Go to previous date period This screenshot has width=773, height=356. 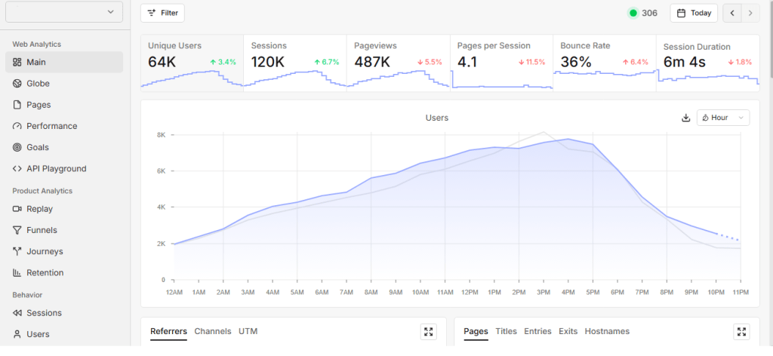731,13
